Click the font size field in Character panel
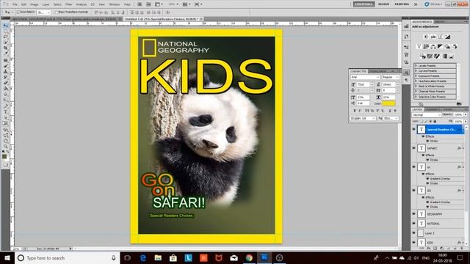 click(x=364, y=84)
